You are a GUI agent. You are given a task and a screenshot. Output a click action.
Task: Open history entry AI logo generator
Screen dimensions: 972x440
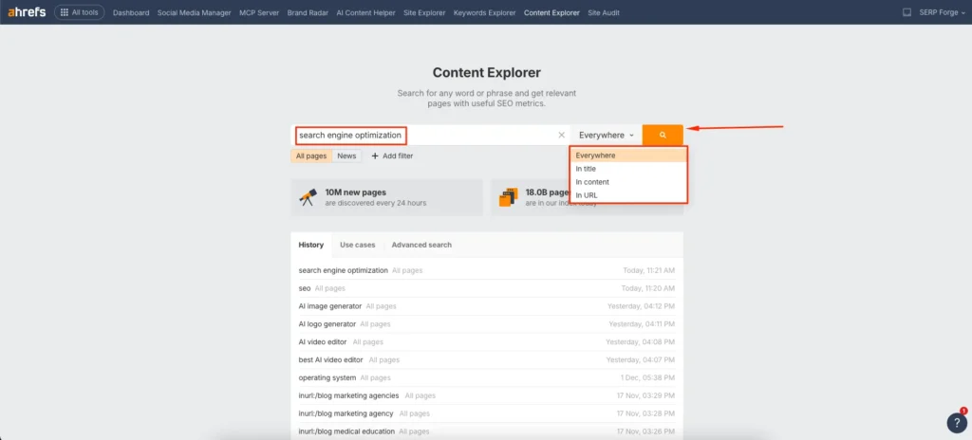click(x=327, y=324)
